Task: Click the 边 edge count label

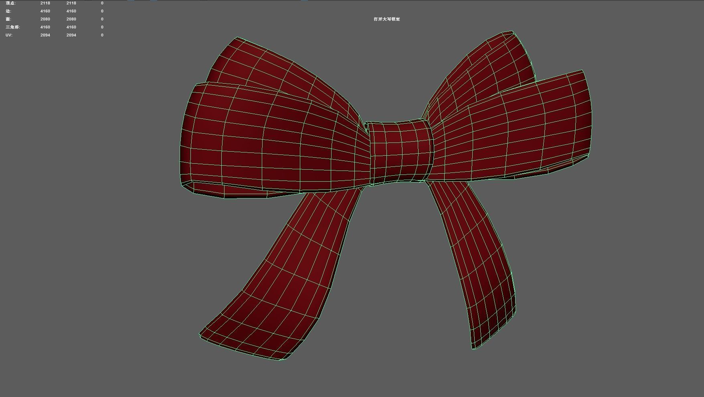Action: click(x=8, y=11)
